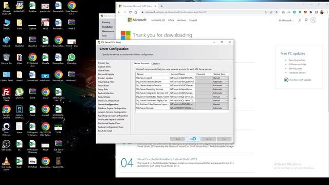Open Support in Microsoft navigation
Screen dimensions: 329x185
pyautogui.click(x=193, y=21)
